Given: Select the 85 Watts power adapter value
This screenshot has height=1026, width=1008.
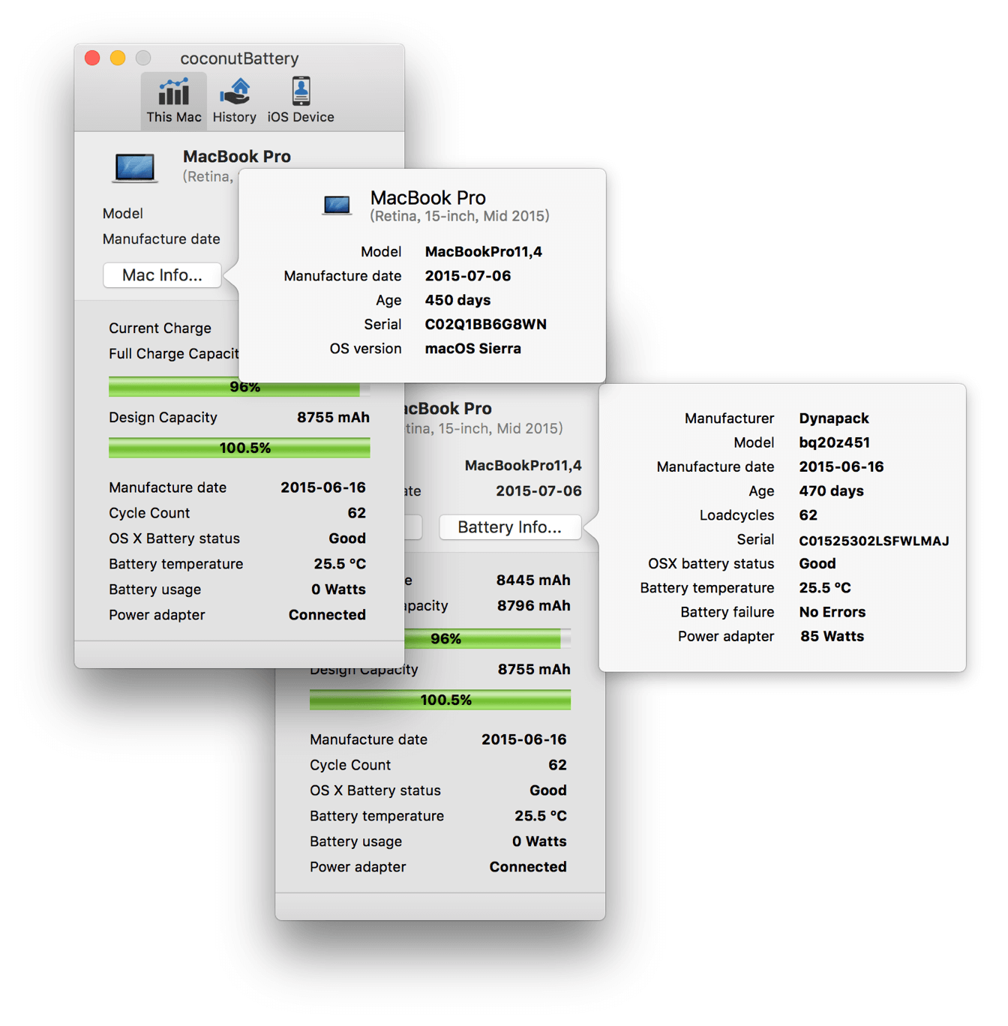Looking at the screenshot, I should 832,636.
